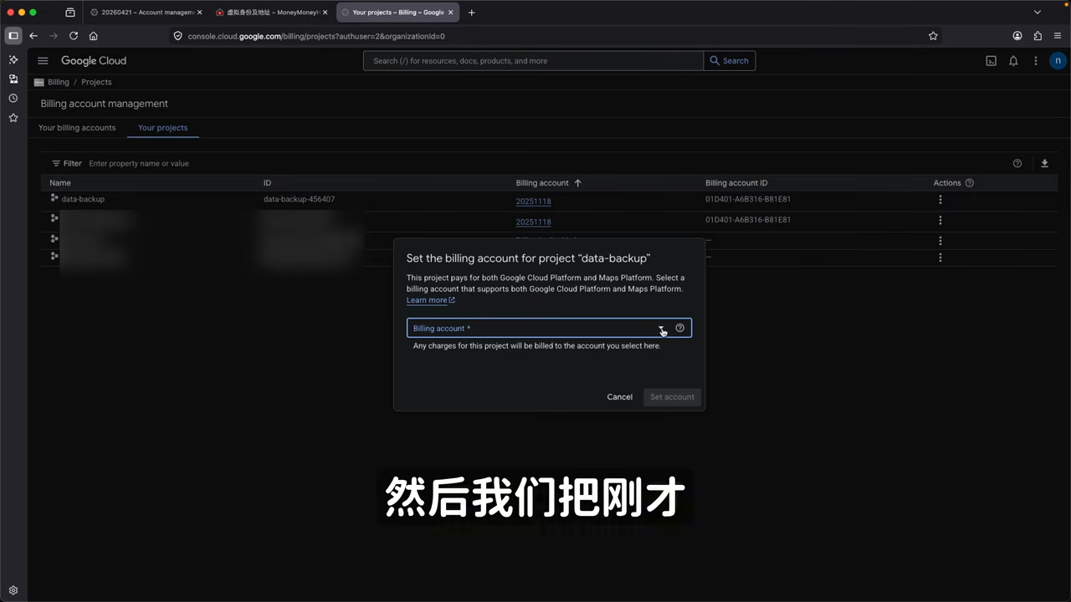The height and width of the screenshot is (602, 1071).
Task: Sort by Billing account column arrow
Action: tap(577, 183)
